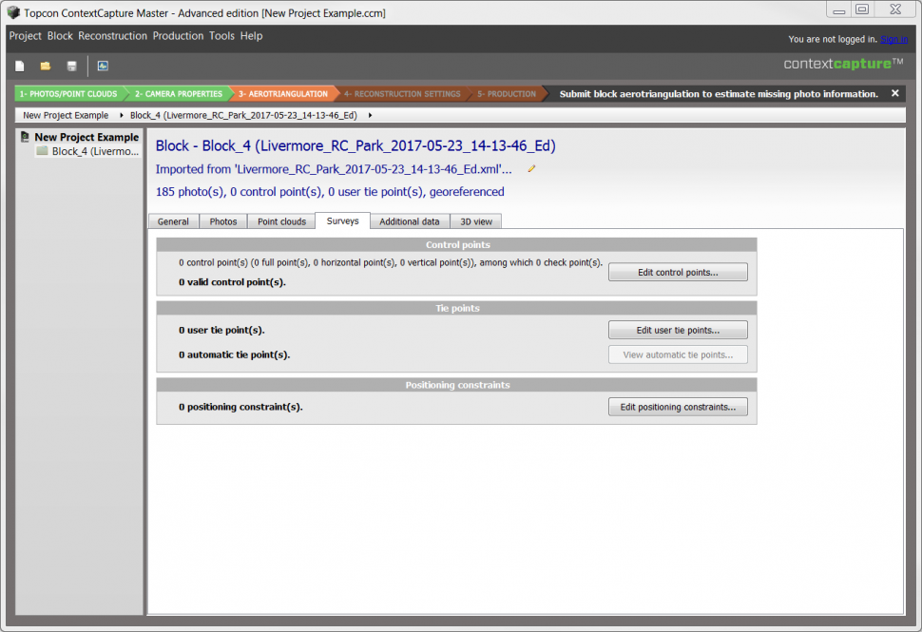922x632 pixels.
Task: Click New Project Example in the breadcrumb
Action: point(66,115)
